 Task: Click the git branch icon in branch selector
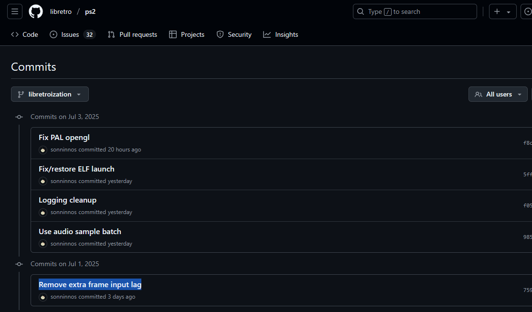pyautogui.click(x=21, y=95)
